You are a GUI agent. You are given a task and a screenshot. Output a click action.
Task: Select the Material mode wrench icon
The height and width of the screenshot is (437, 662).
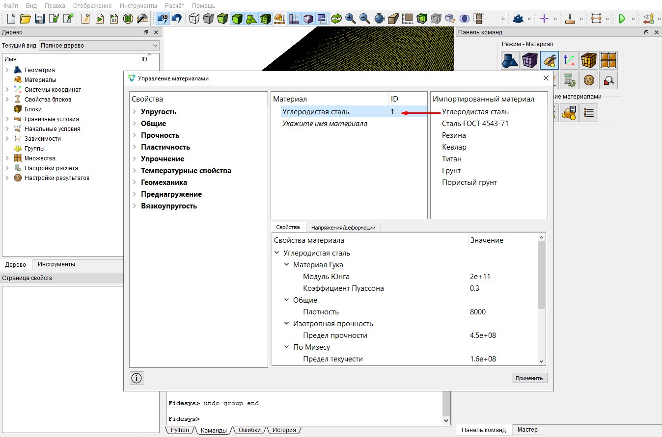point(550,60)
